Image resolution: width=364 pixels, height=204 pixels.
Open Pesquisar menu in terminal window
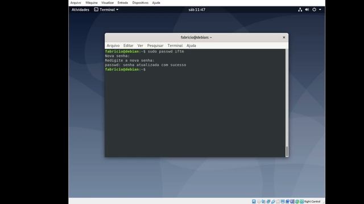pyautogui.click(x=155, y=45)
